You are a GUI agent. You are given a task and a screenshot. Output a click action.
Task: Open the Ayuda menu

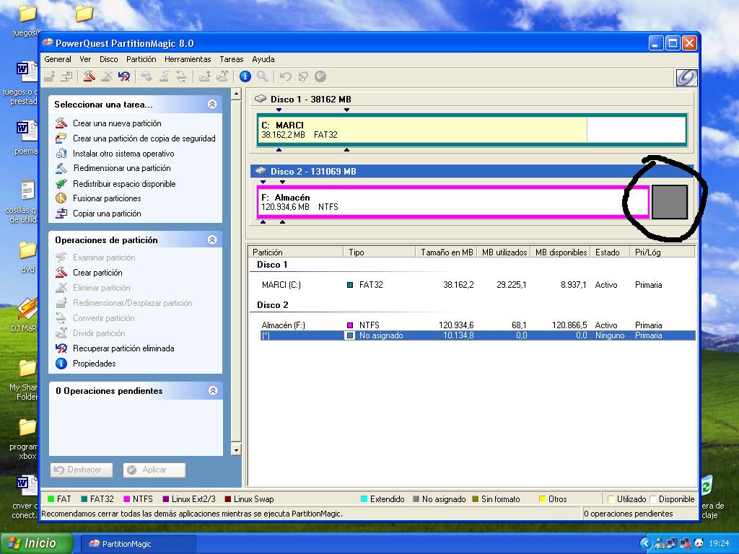263,59
